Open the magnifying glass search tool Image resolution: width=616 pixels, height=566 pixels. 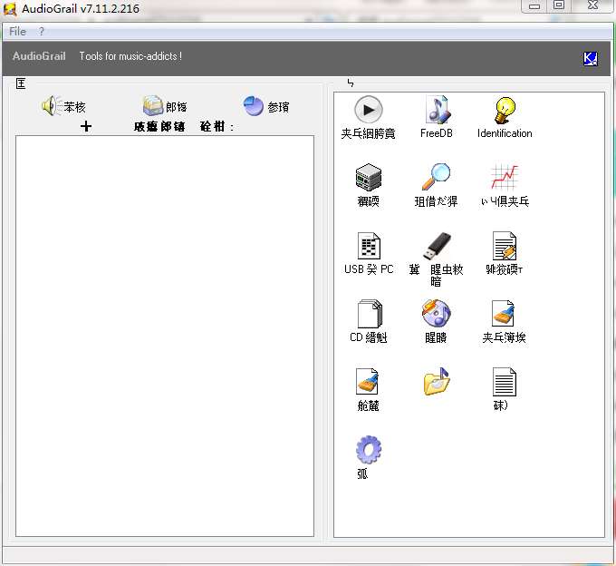click(x=437, y=178)
